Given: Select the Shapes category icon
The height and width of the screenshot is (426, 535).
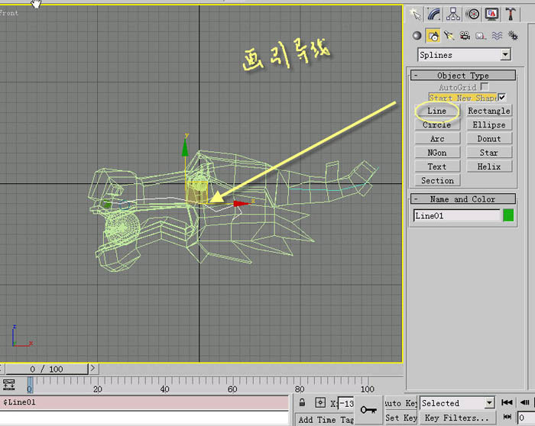Looking at the screenshot, I should [x=433, y=35].
